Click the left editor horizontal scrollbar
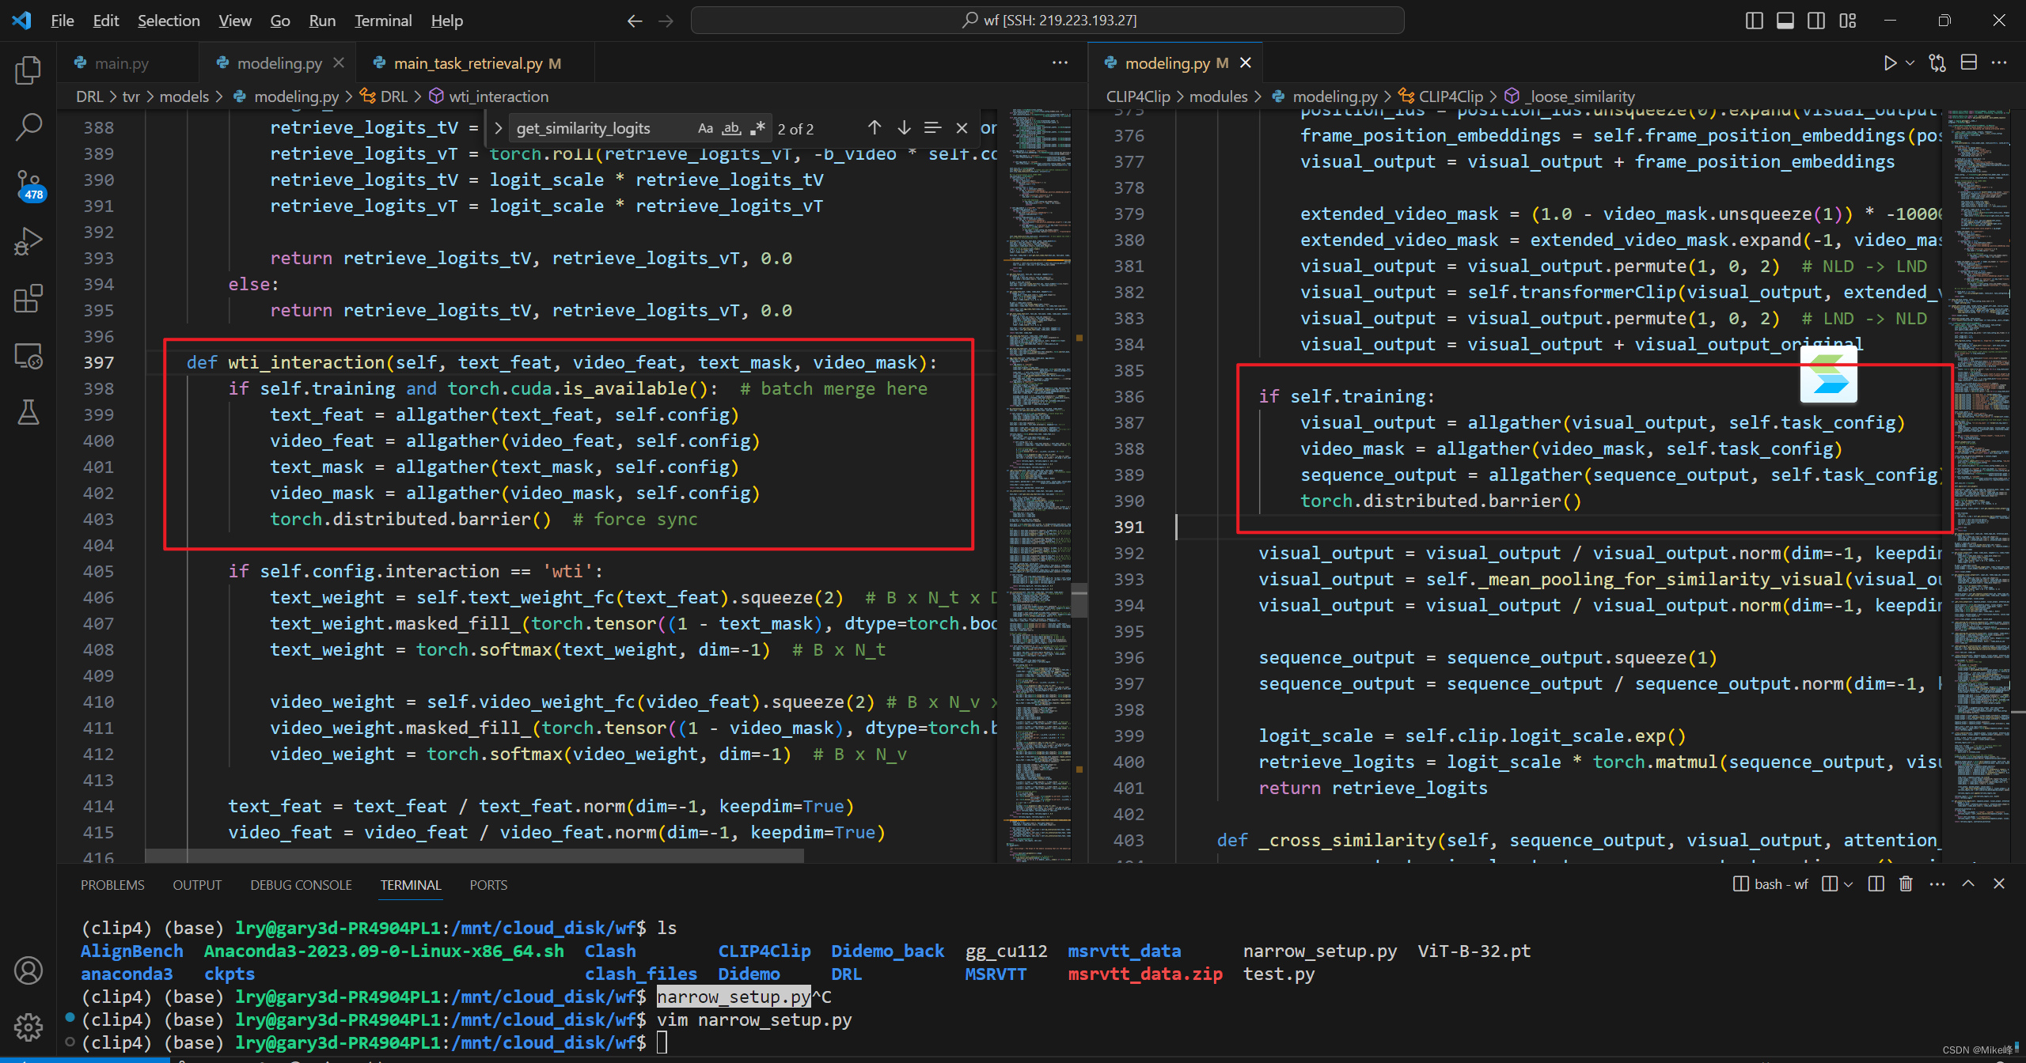Viewport: 2026px width, 1063px height. click(x=475, y=856)
